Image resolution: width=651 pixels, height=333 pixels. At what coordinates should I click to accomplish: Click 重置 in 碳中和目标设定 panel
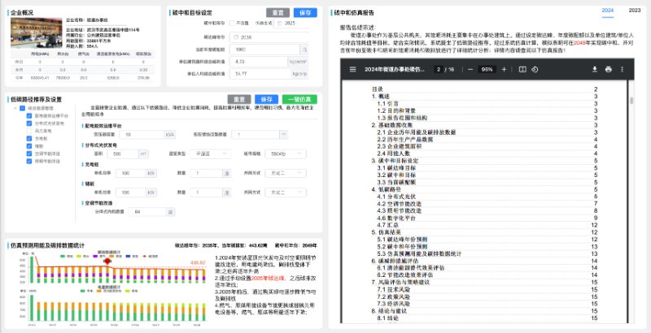click(x=277, y=13)
